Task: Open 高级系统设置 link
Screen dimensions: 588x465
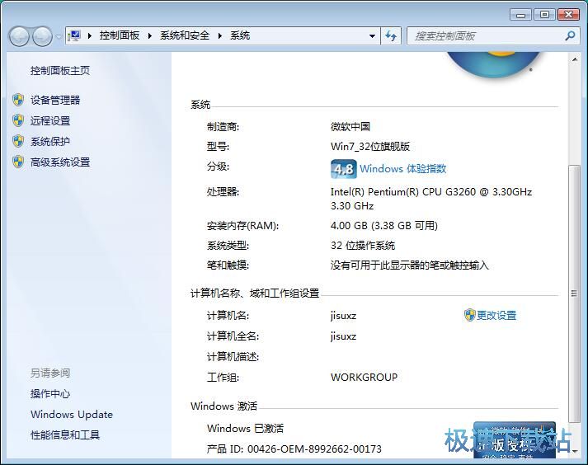Action: click(x=60, y=162)
